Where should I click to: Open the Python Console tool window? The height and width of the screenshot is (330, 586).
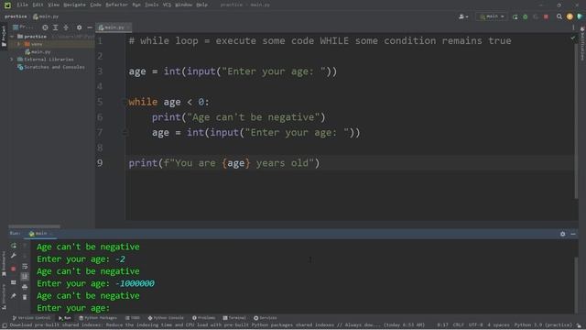tap(166, 318)
